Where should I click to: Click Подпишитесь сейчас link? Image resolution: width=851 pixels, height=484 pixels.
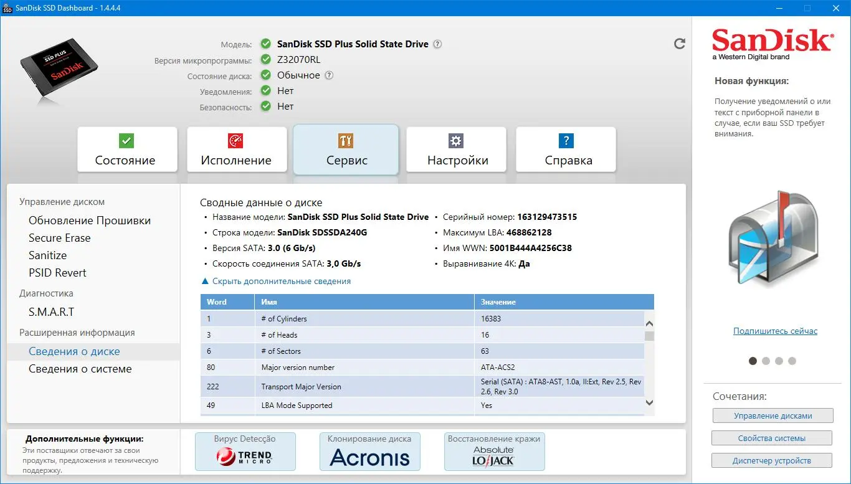coord(775,331)
